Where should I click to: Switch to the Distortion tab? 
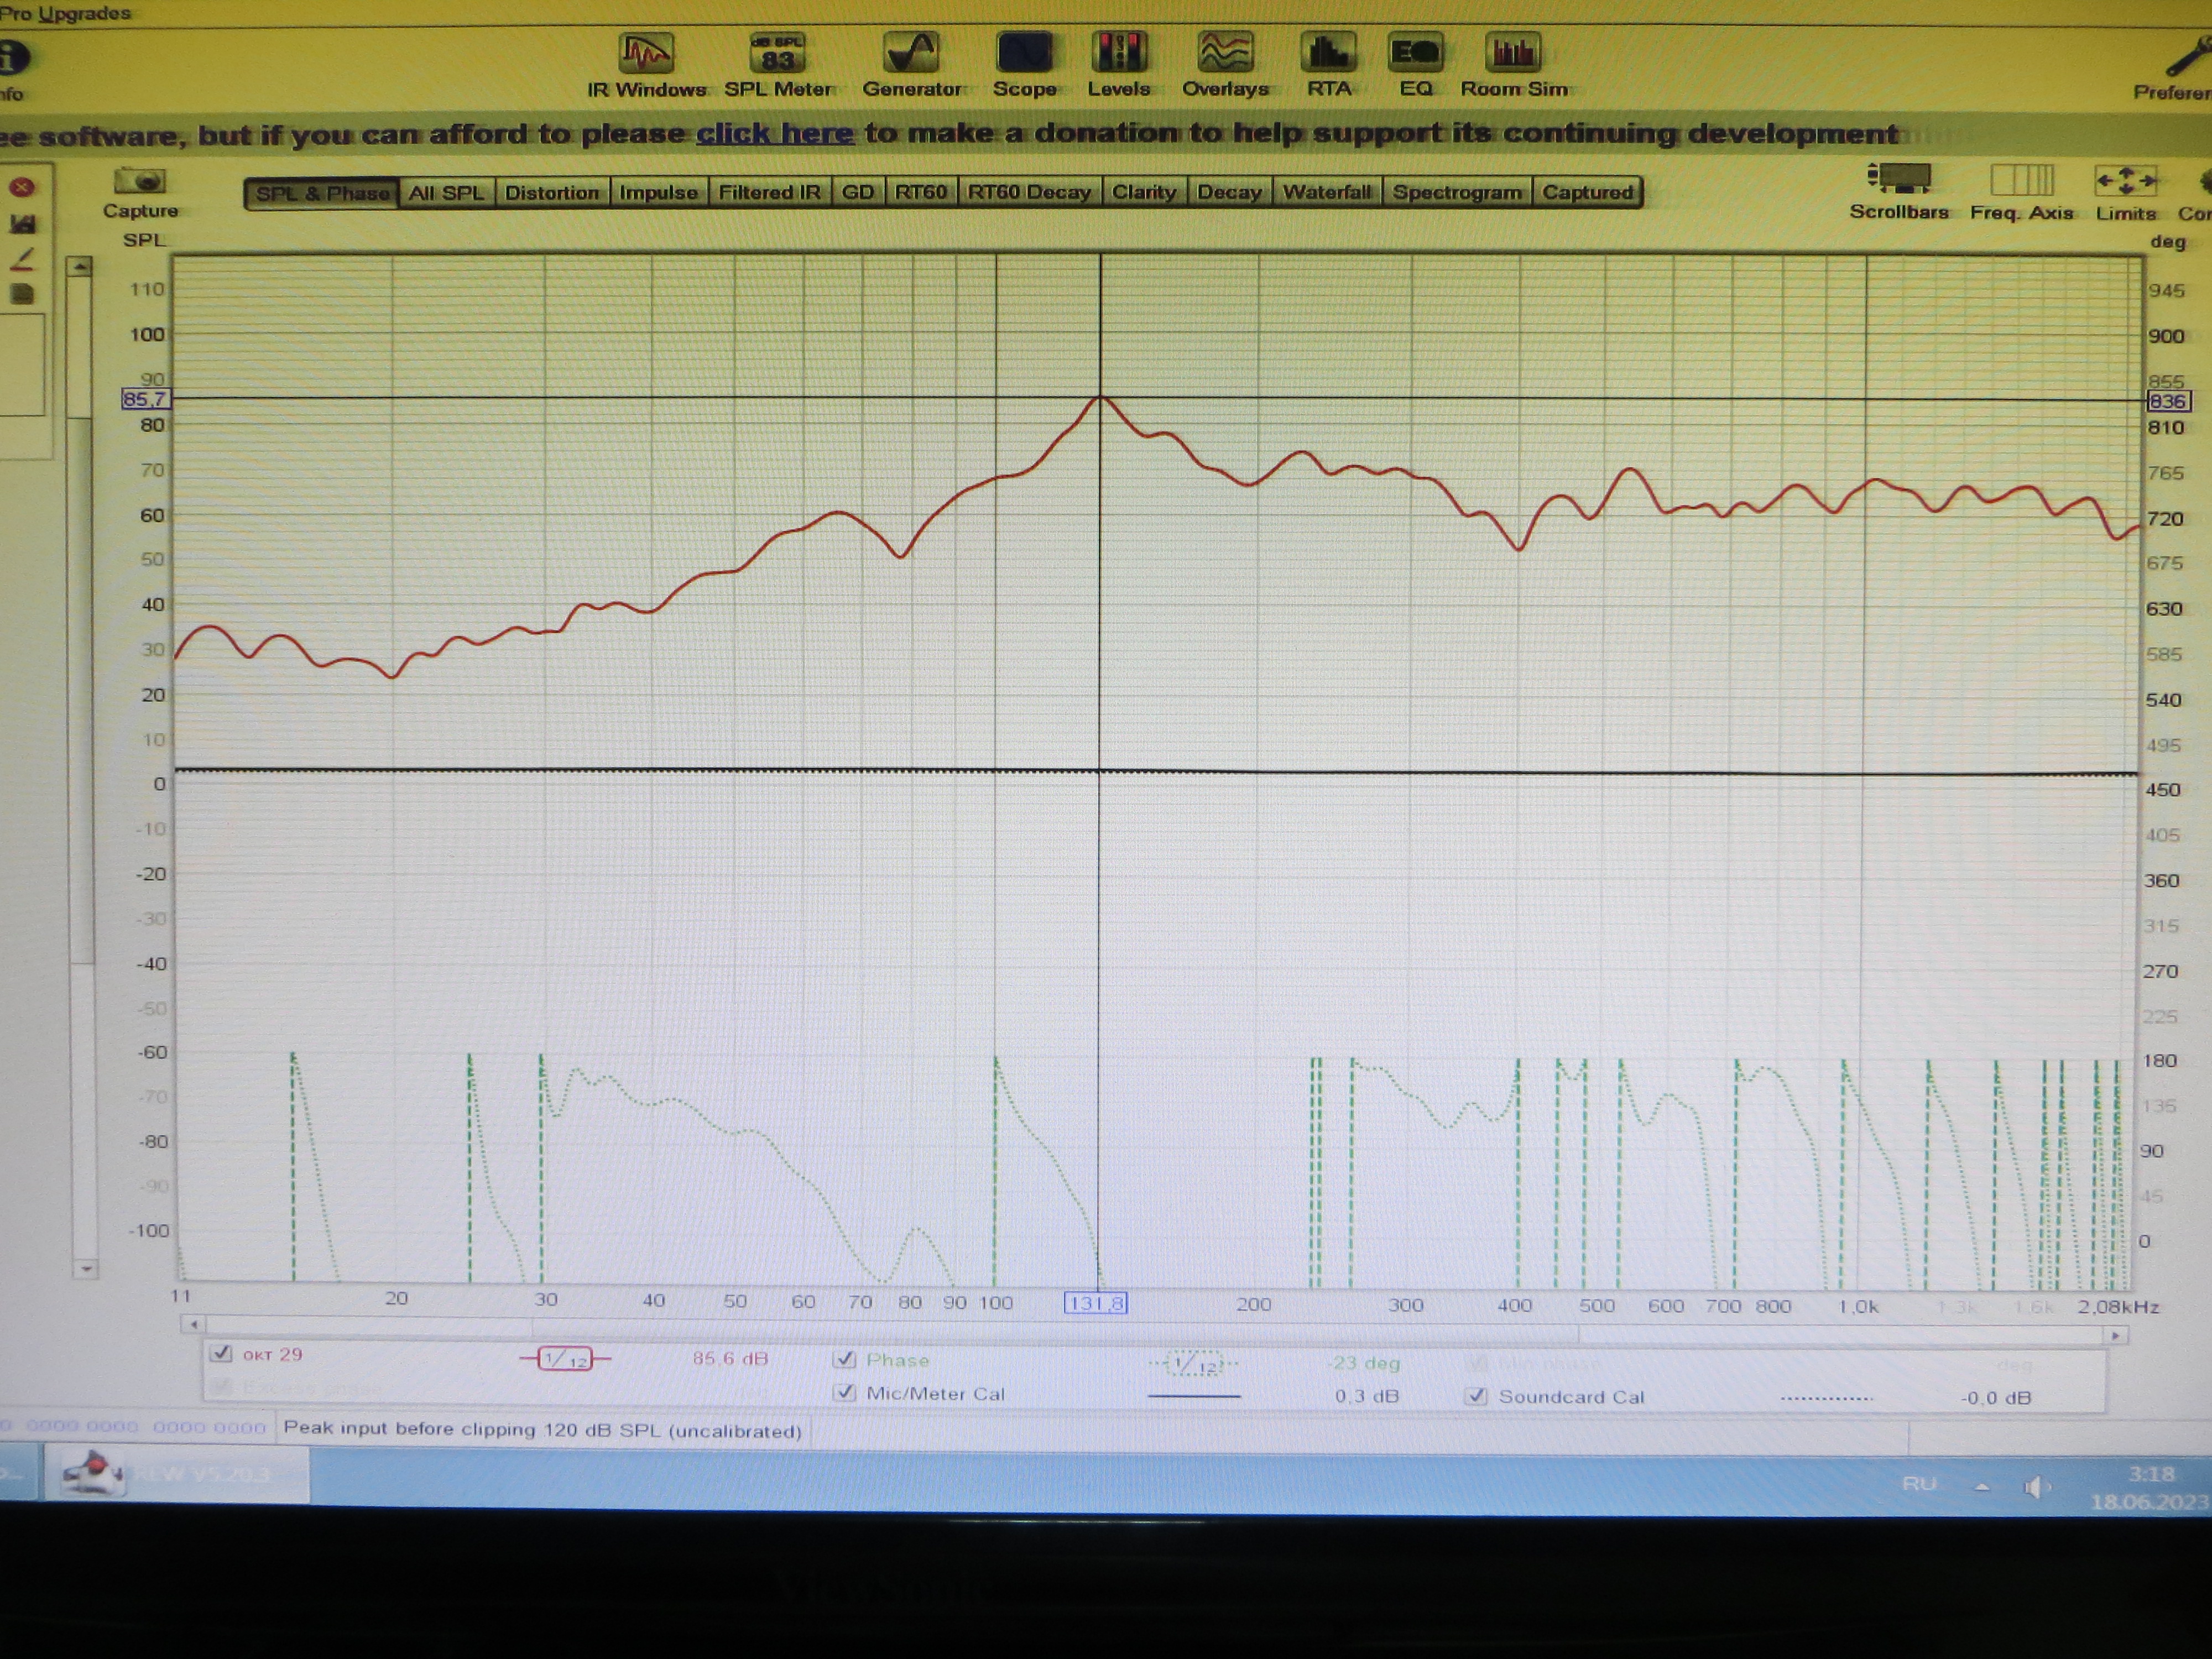(551, 192)
